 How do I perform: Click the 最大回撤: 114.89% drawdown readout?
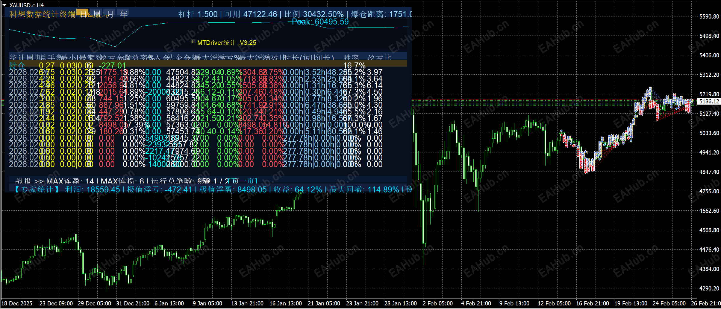coord(364,189)
